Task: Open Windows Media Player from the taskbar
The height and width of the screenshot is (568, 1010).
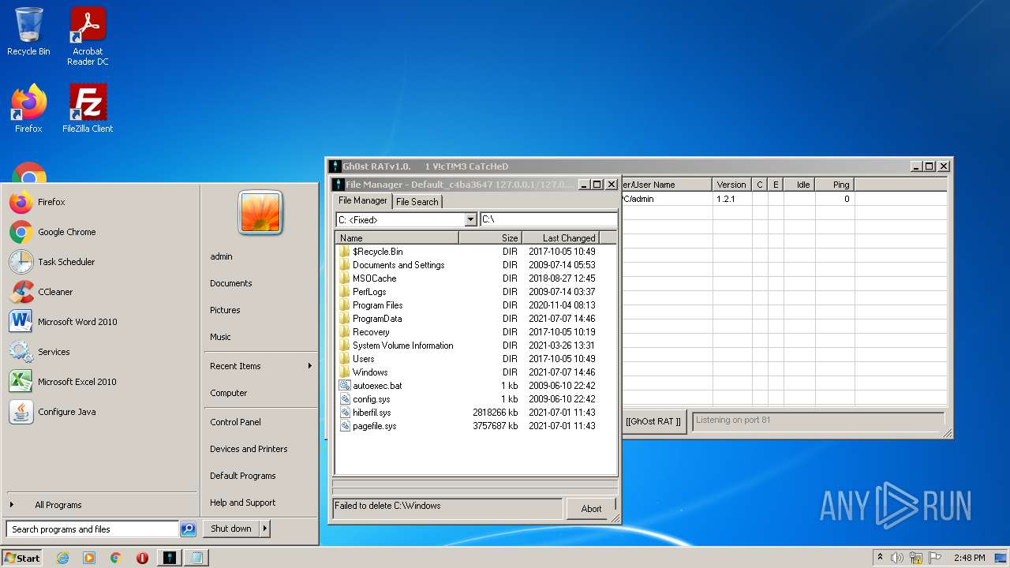Action: coord(89,558)
